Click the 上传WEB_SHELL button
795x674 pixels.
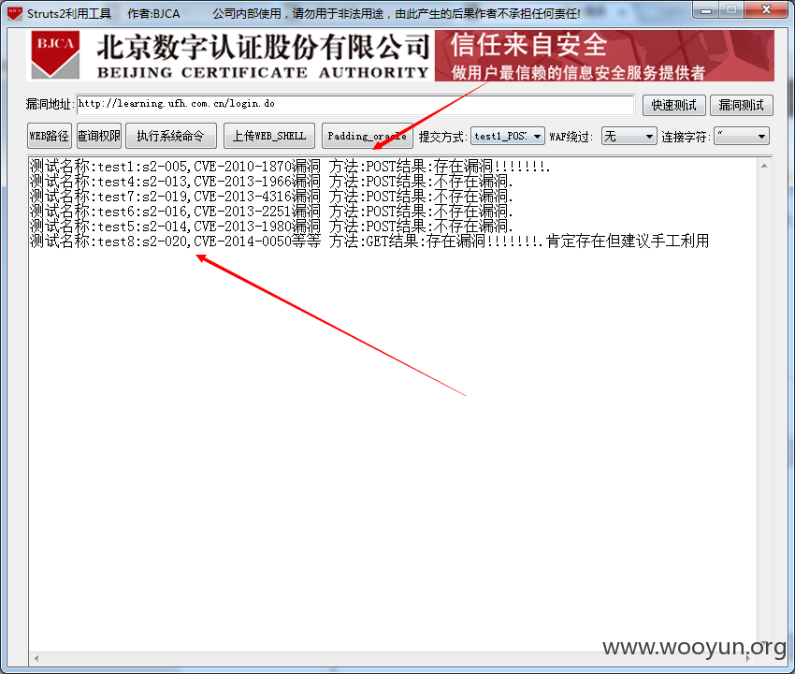pyautogui.click(x=269, y=136)
